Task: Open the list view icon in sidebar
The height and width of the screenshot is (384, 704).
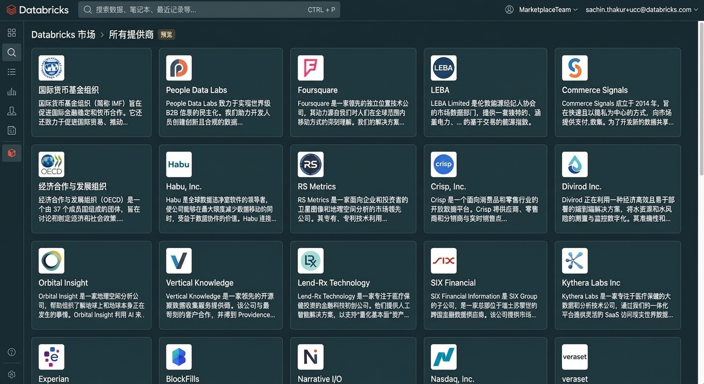Action: pos(11,72)
